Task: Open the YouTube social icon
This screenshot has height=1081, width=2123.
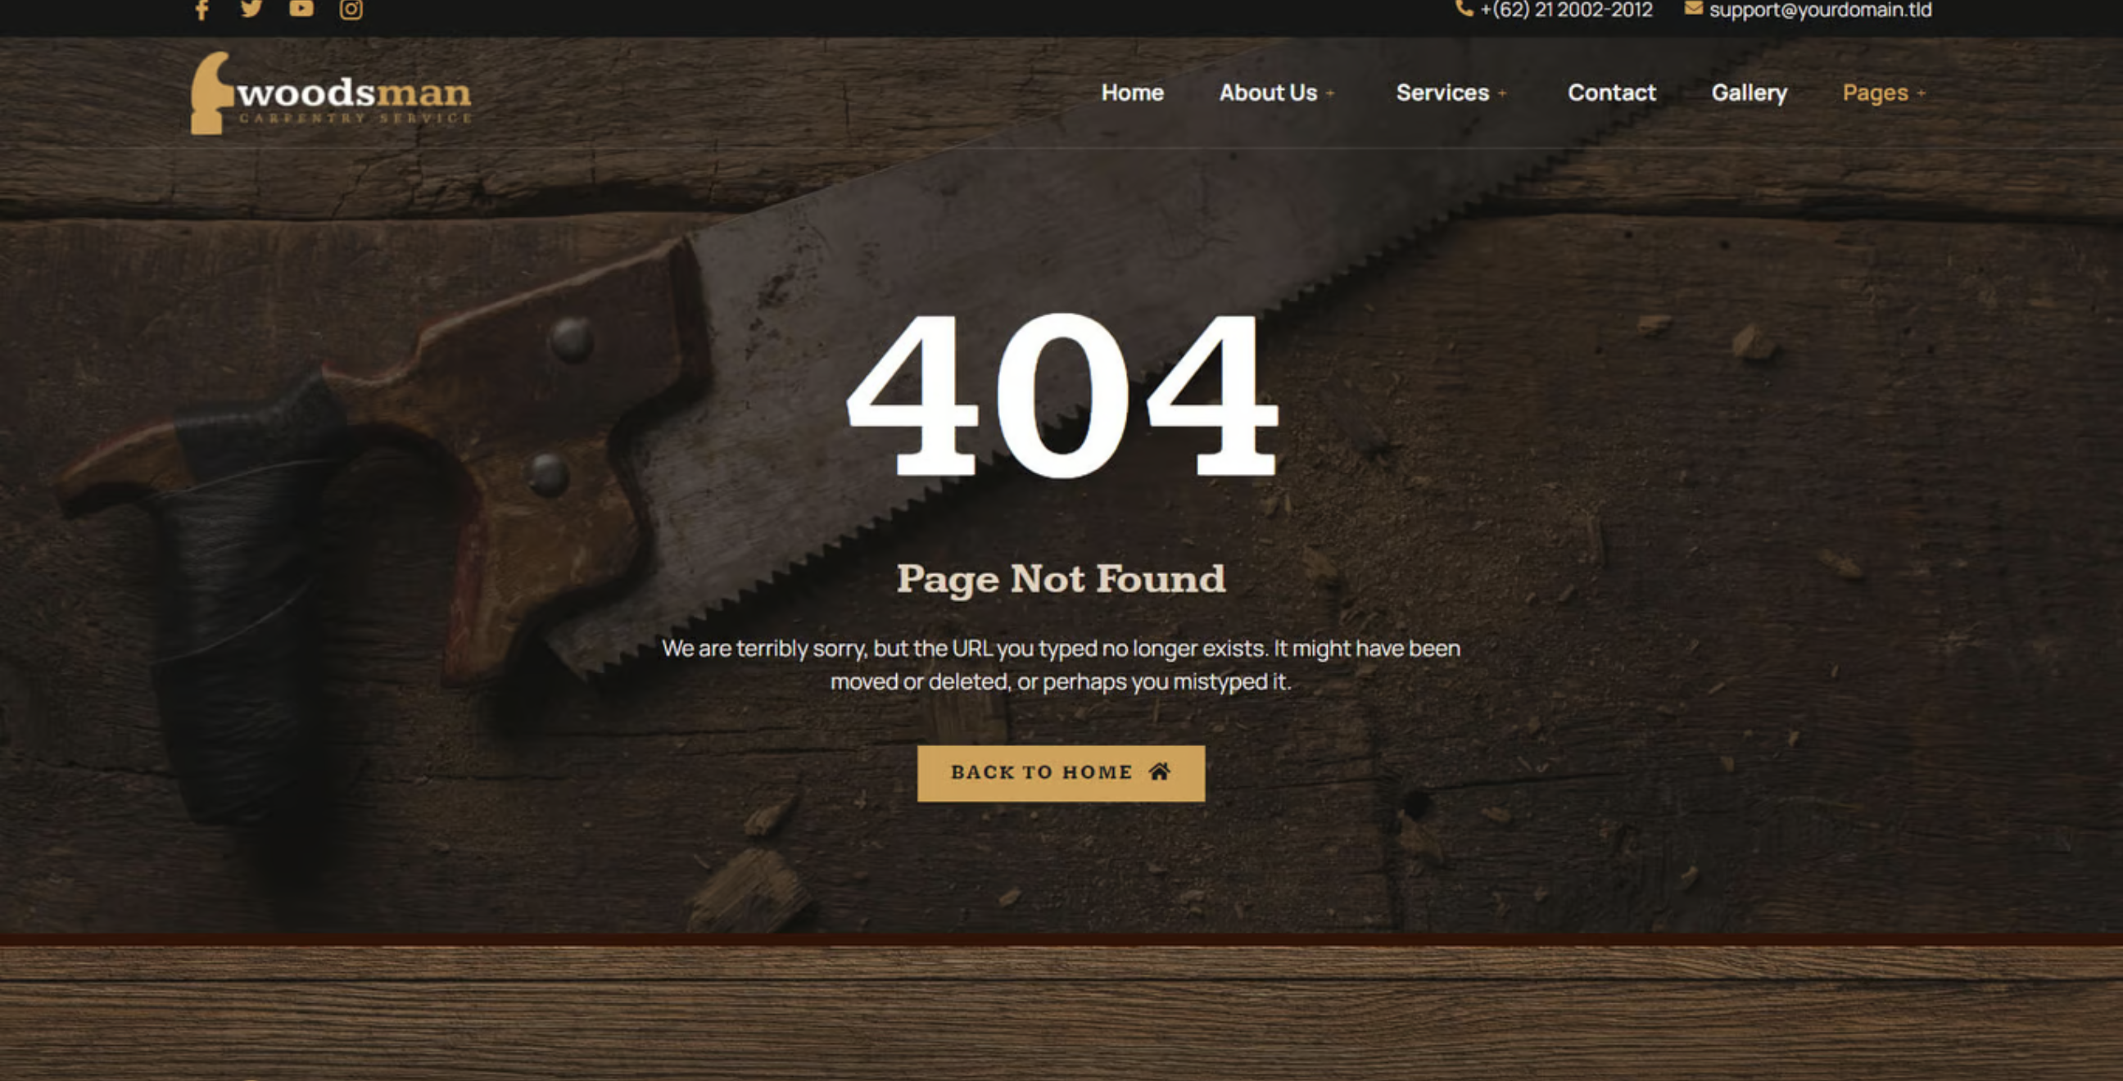Action: [x=301, y=8]
